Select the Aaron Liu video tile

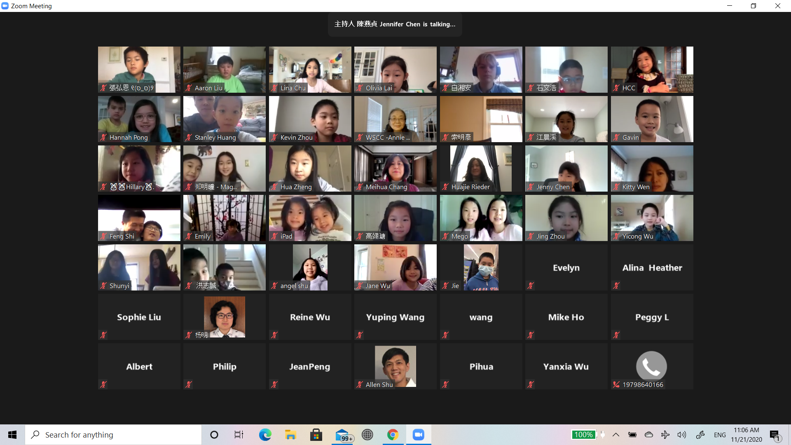pyautogui.click(x=225, y=69)
